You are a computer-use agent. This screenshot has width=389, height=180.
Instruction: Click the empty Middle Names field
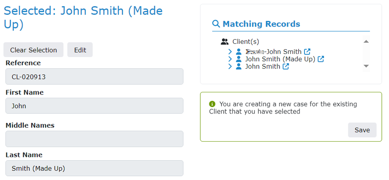coord(94,139)
